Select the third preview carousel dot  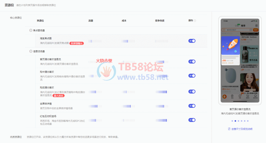pos(239,121)
